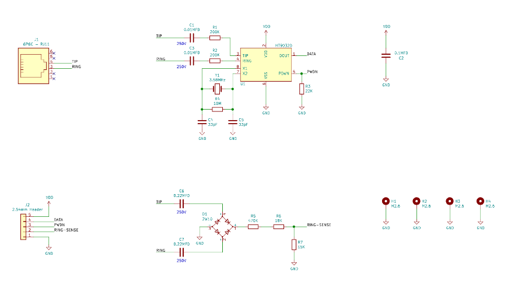Select resistor R7 15K symbol

[294, 245]
